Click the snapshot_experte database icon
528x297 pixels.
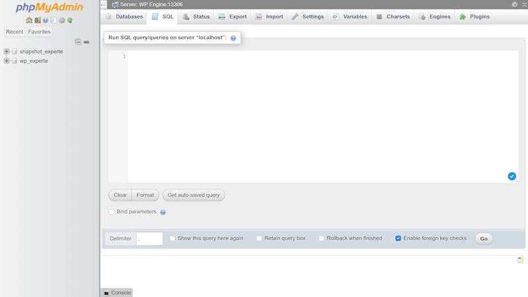coord(15,51)
